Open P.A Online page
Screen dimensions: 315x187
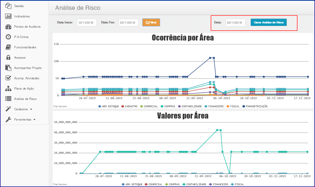[x=21, y=37]
